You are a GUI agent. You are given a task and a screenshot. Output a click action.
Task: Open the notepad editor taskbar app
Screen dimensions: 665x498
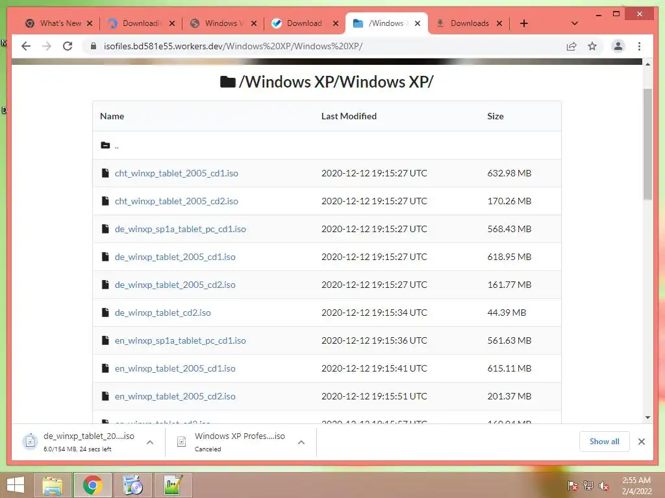coord(173,485)
